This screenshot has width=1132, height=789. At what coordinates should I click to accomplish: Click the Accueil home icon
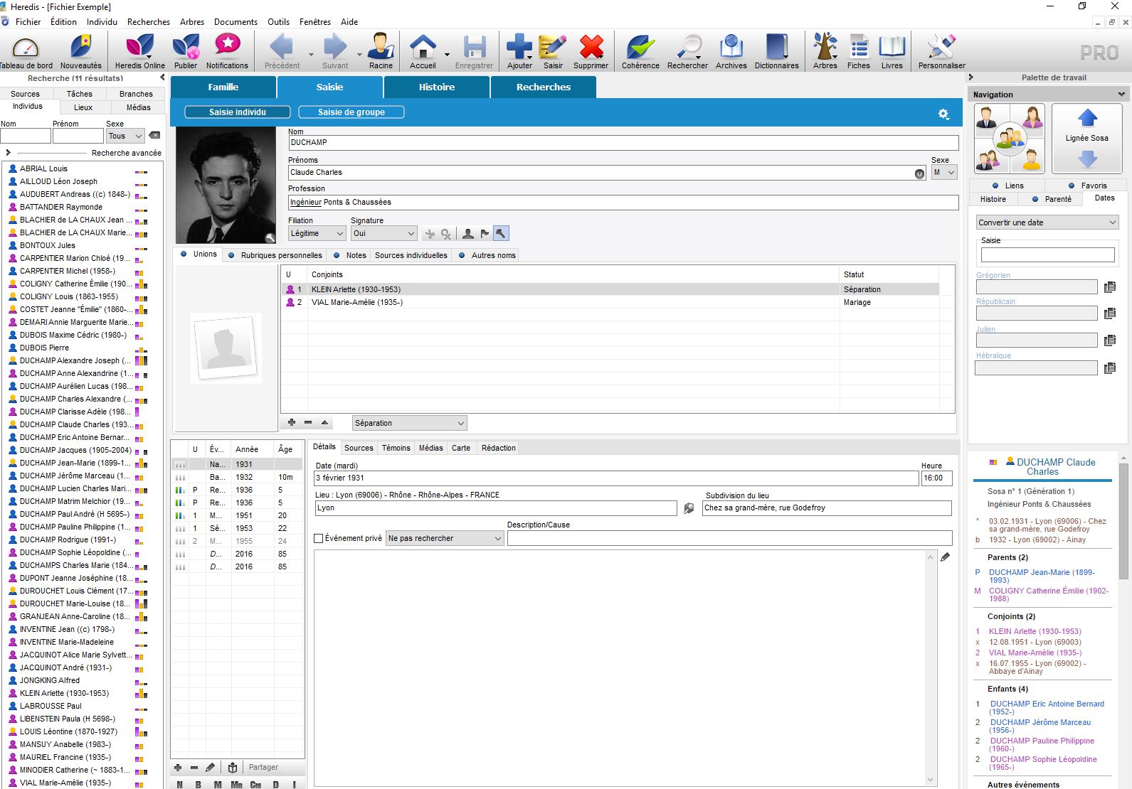(x=423, y=52)
